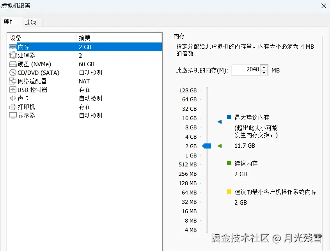The image size is (330, 251).
Task: Click the blue maximum suggested memory arrow
Action: pos(220,122)
